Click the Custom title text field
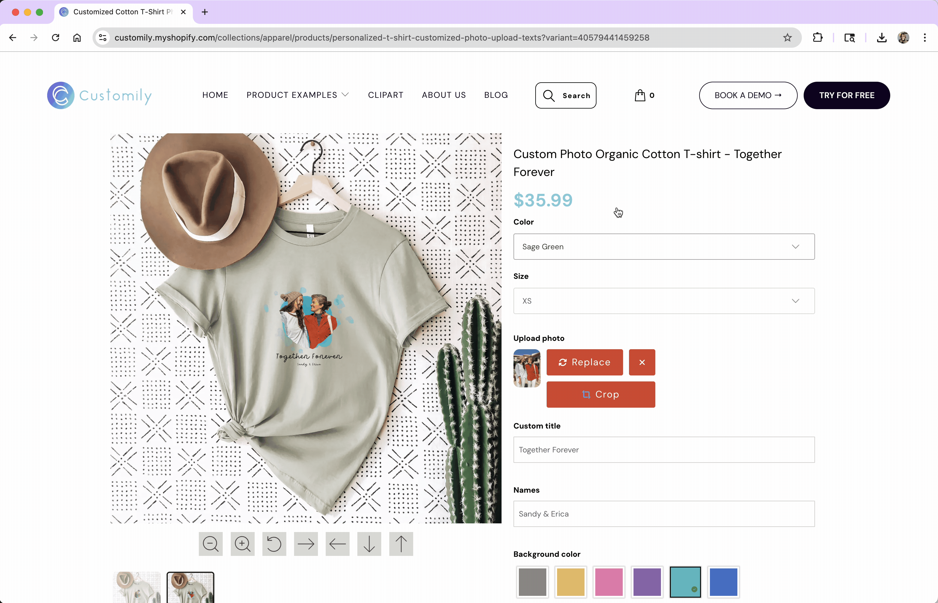Screen dimensions: 938x603 point(664,449)
